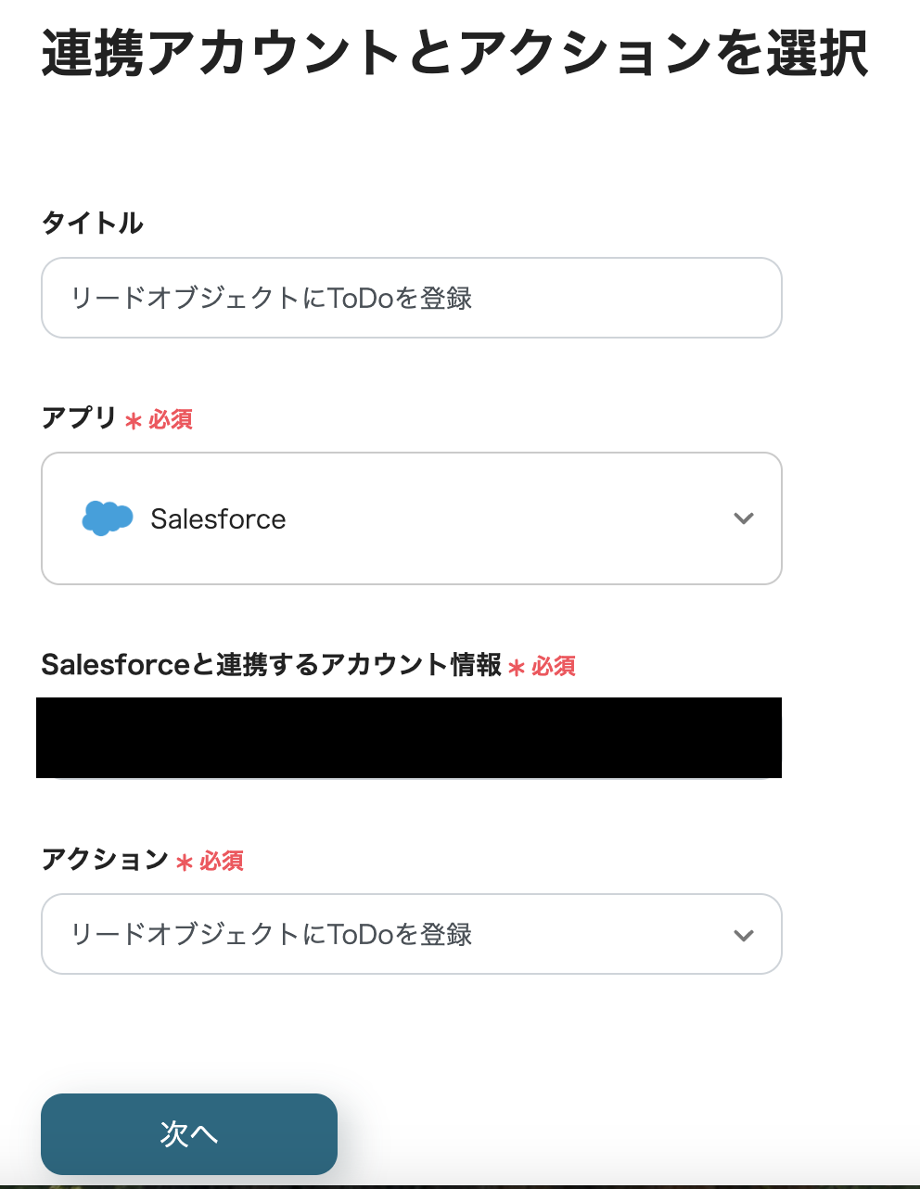Image resolution: width=920 pixels, height=1189 pixels.
Task: Click the red asterisk beside アクション
Action: pos(185,863)
